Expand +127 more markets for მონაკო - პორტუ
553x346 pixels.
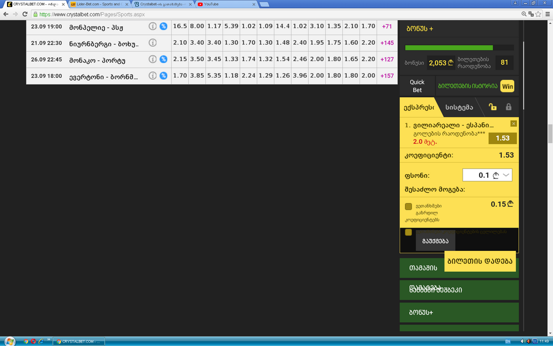tap(387, 59)
